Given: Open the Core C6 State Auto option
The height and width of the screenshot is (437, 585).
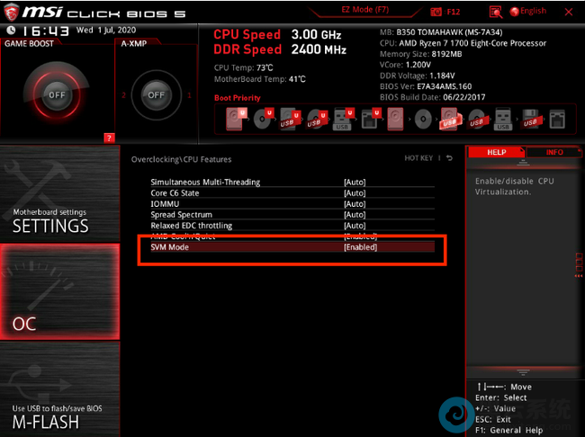Looking at the screenshot, I should 355,192.
